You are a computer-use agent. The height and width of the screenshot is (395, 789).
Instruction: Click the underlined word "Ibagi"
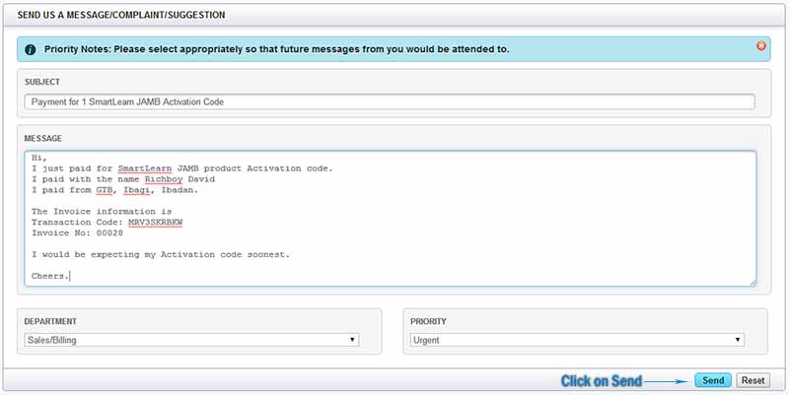pos(137,190)
